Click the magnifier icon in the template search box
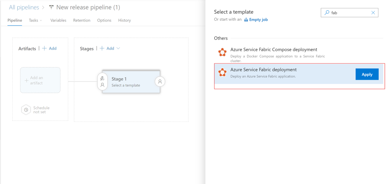Screen dimensions: 387x184 tap(327, 12)
